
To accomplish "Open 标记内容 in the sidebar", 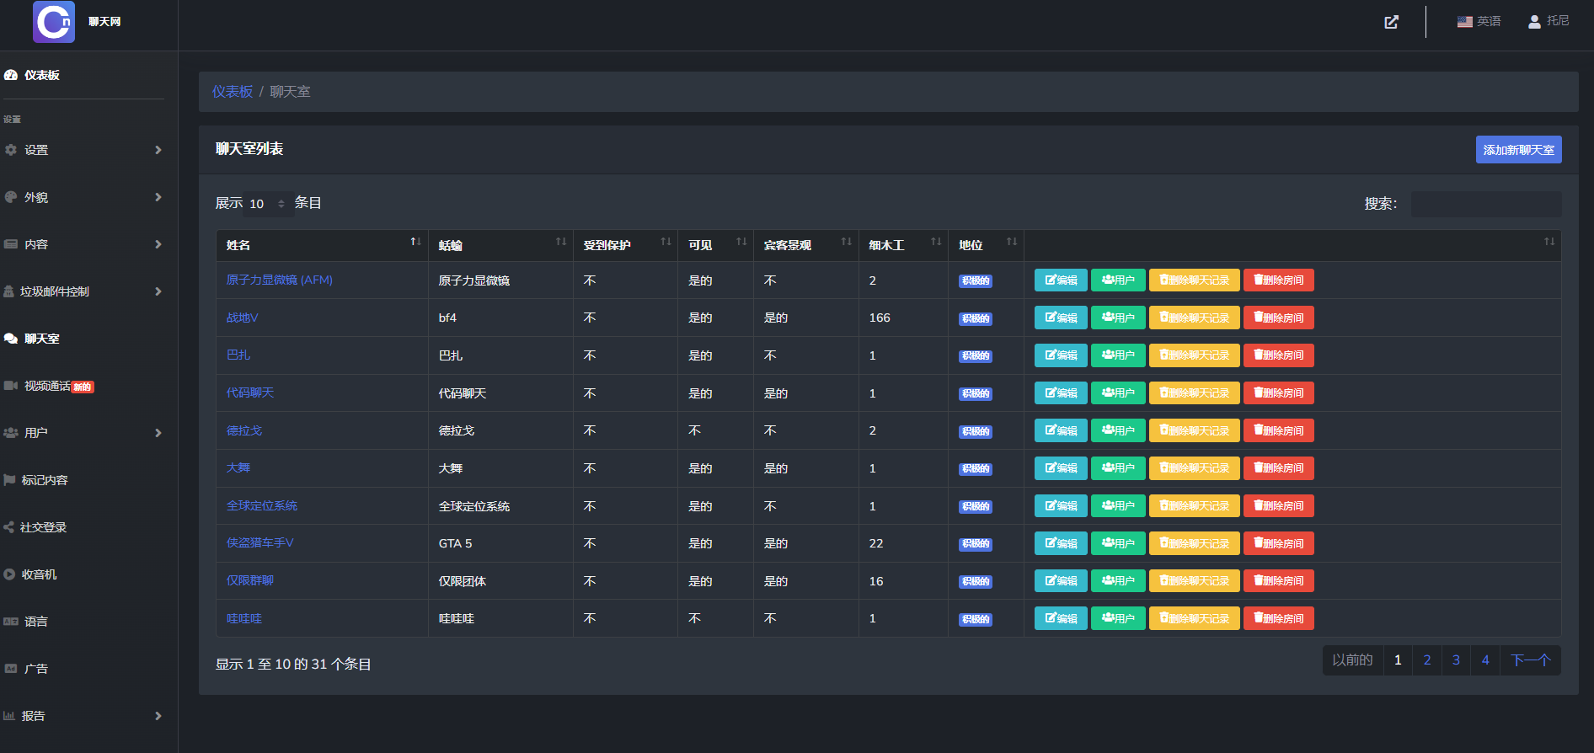I will pyautogui.click(x=45, y=480).
